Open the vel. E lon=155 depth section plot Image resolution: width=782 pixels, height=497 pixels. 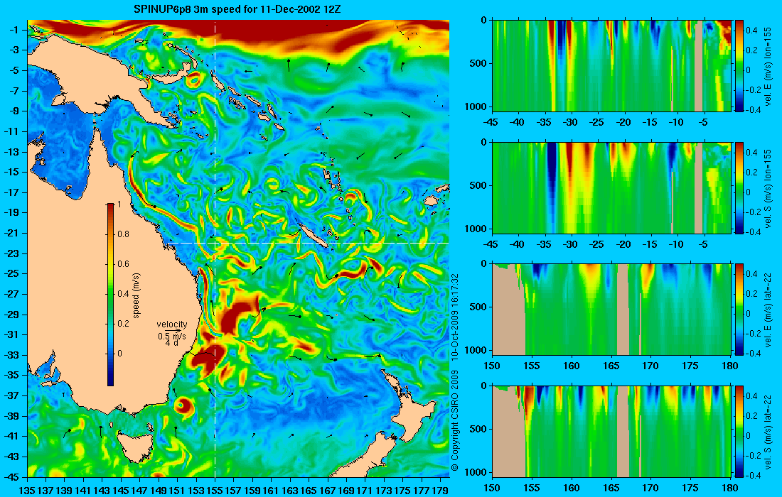[611, 66]
